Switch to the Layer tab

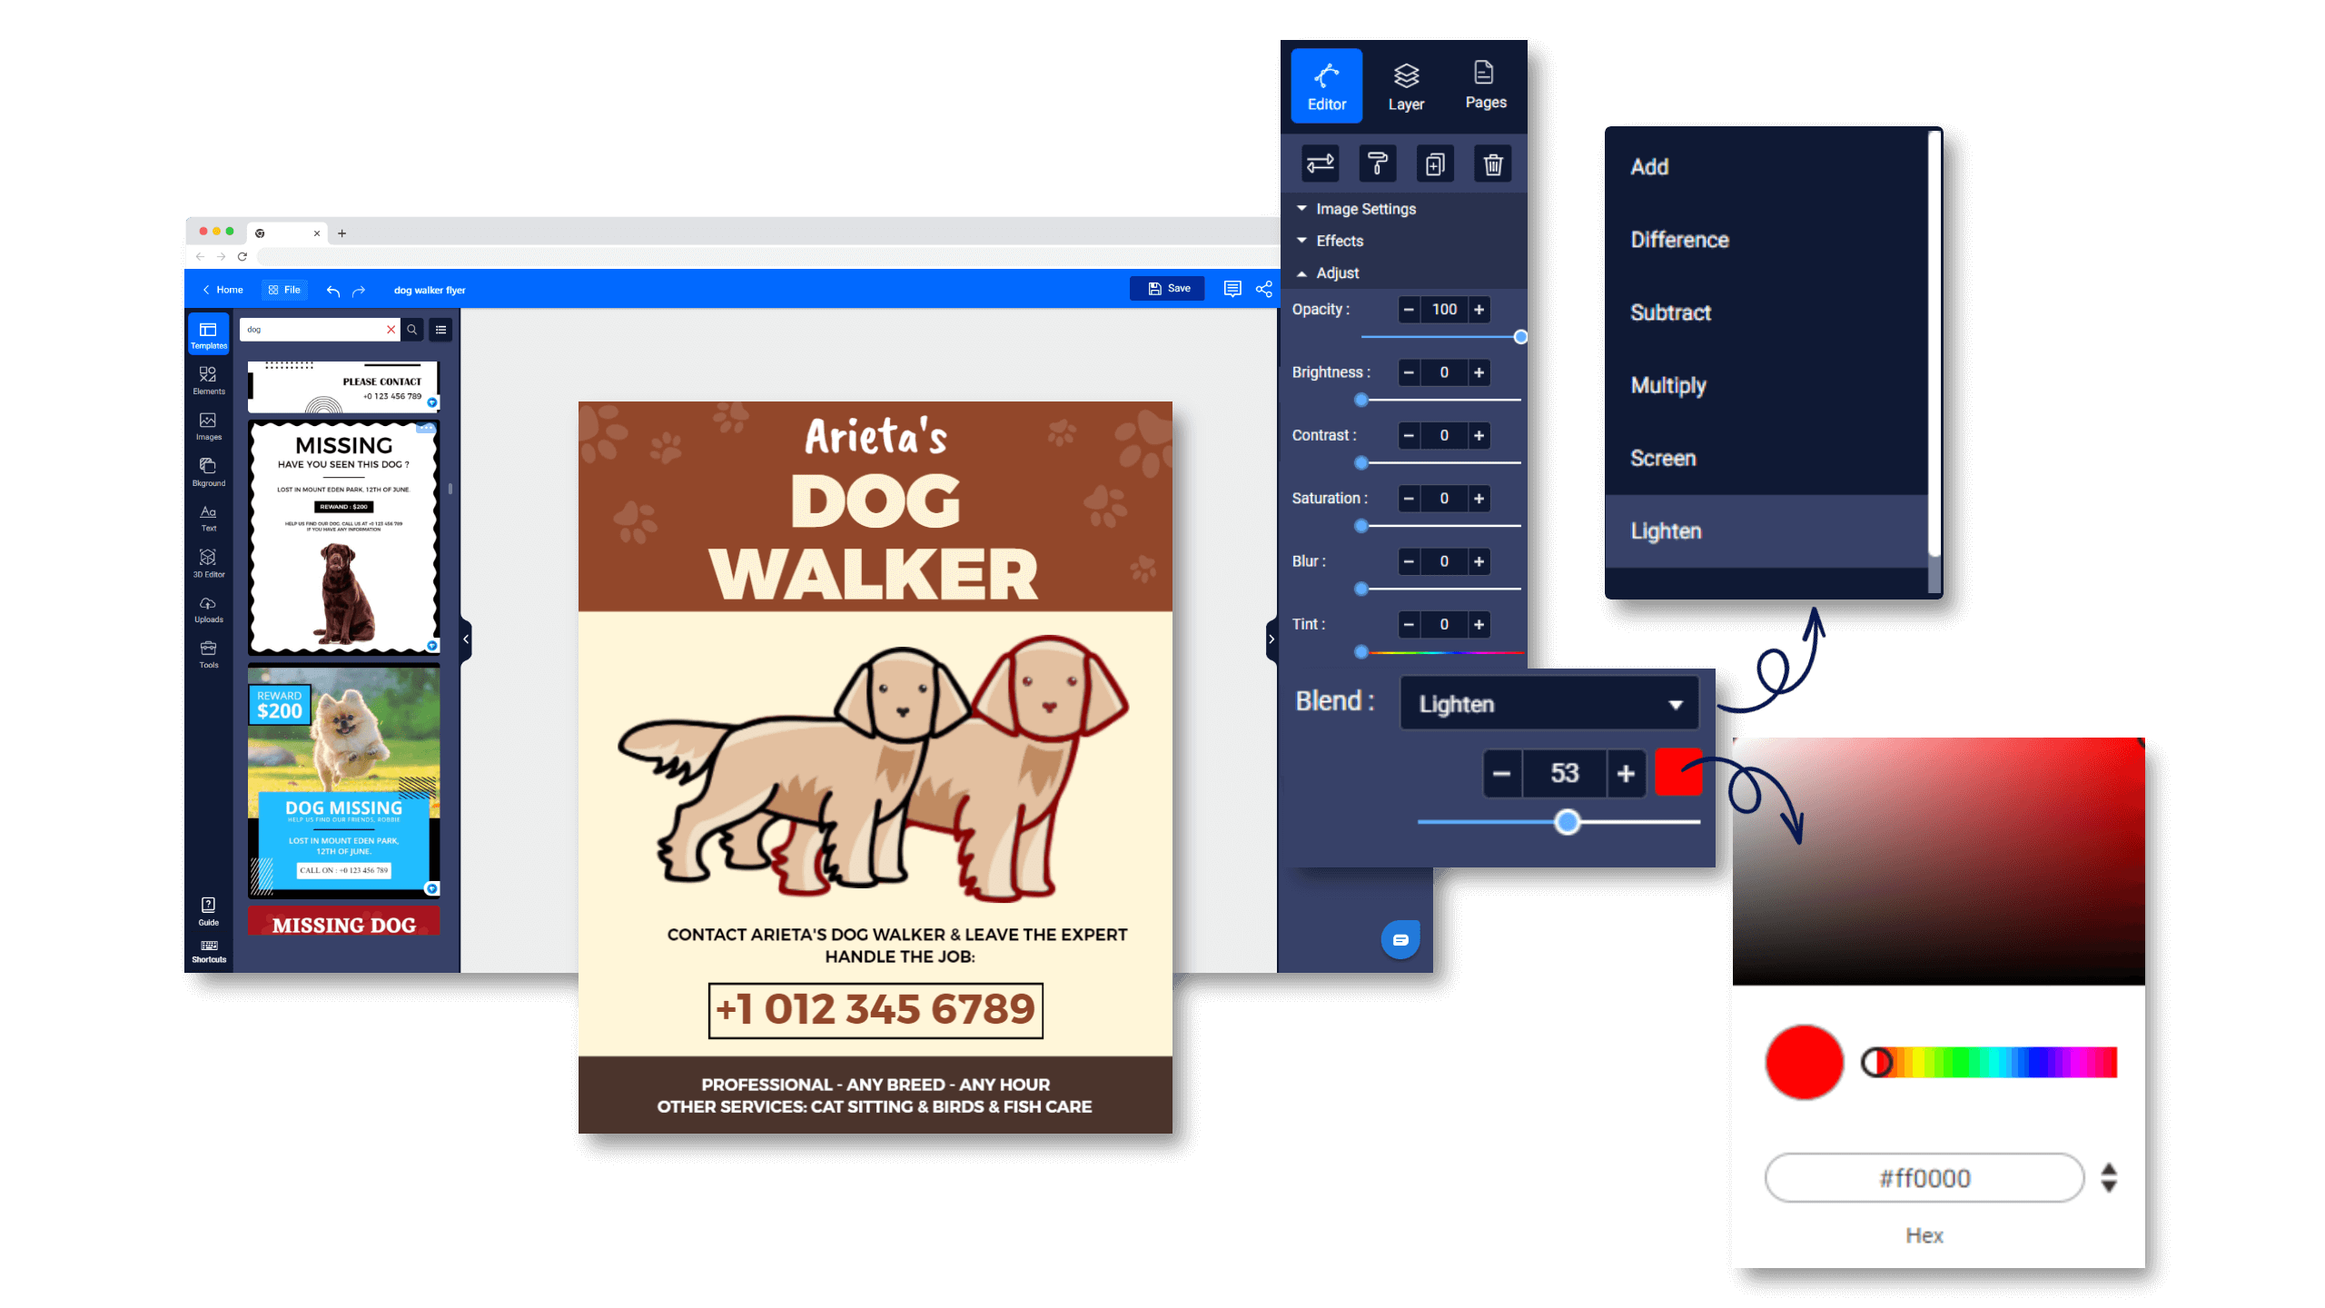[1405, 84]
